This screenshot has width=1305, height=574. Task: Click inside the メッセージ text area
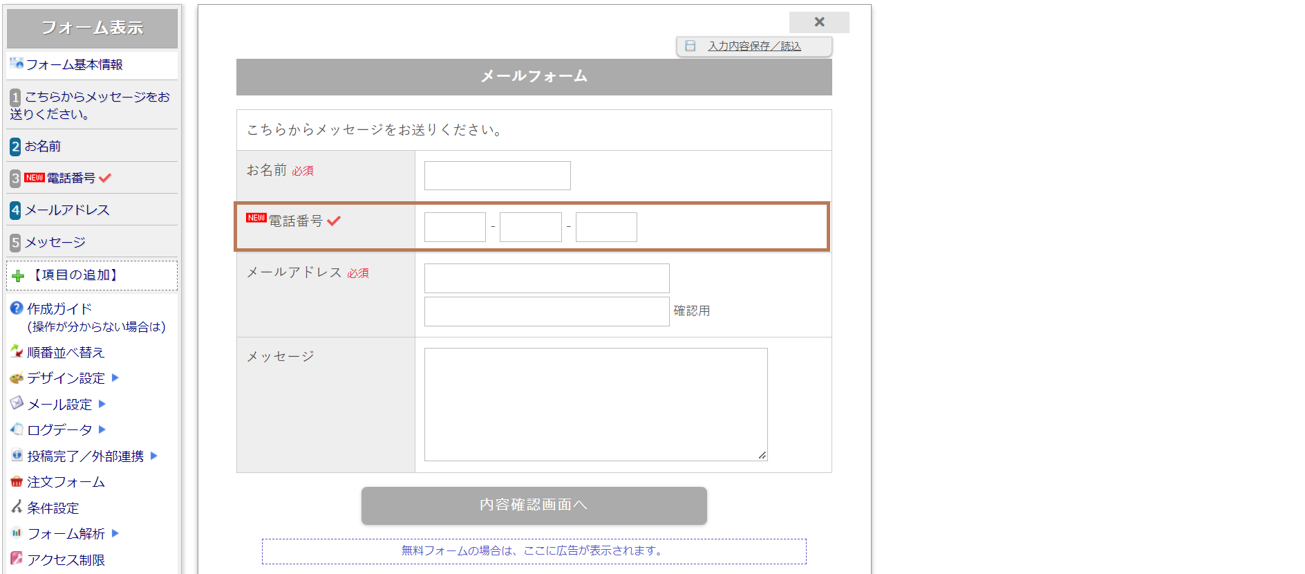(x=595, y=404)
